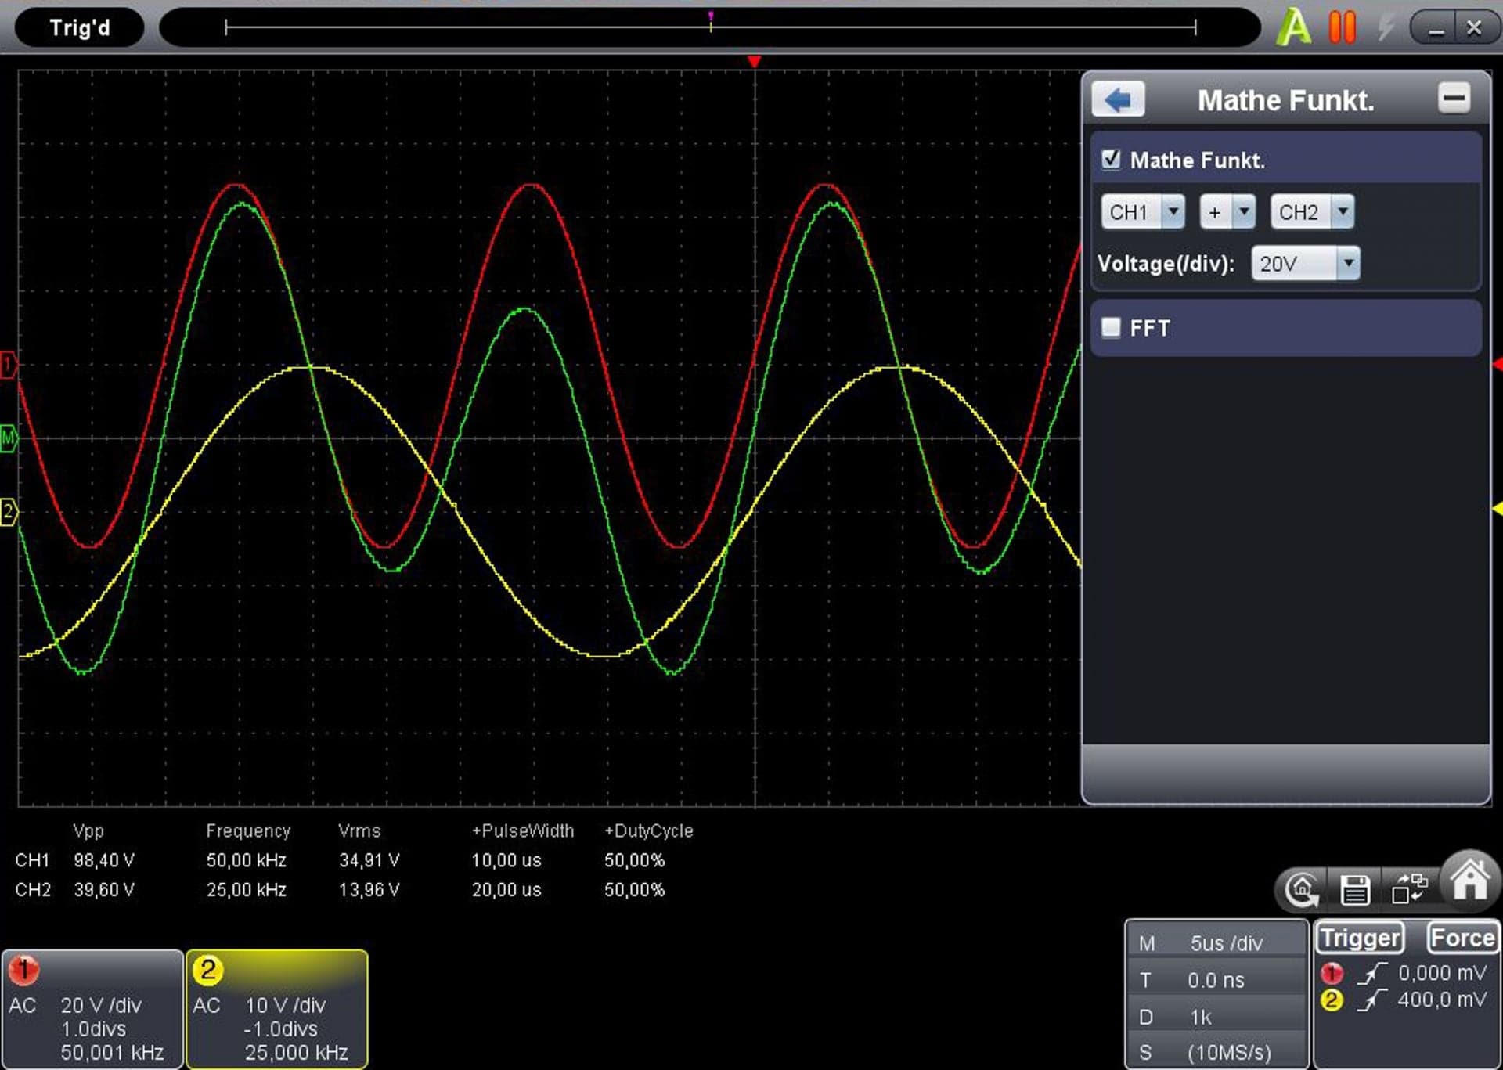Image resolution: width=1503 pixels, height=1070 pixels.
Task: Select the CH1 source dropdown
Action: (x=1143, y=212)
